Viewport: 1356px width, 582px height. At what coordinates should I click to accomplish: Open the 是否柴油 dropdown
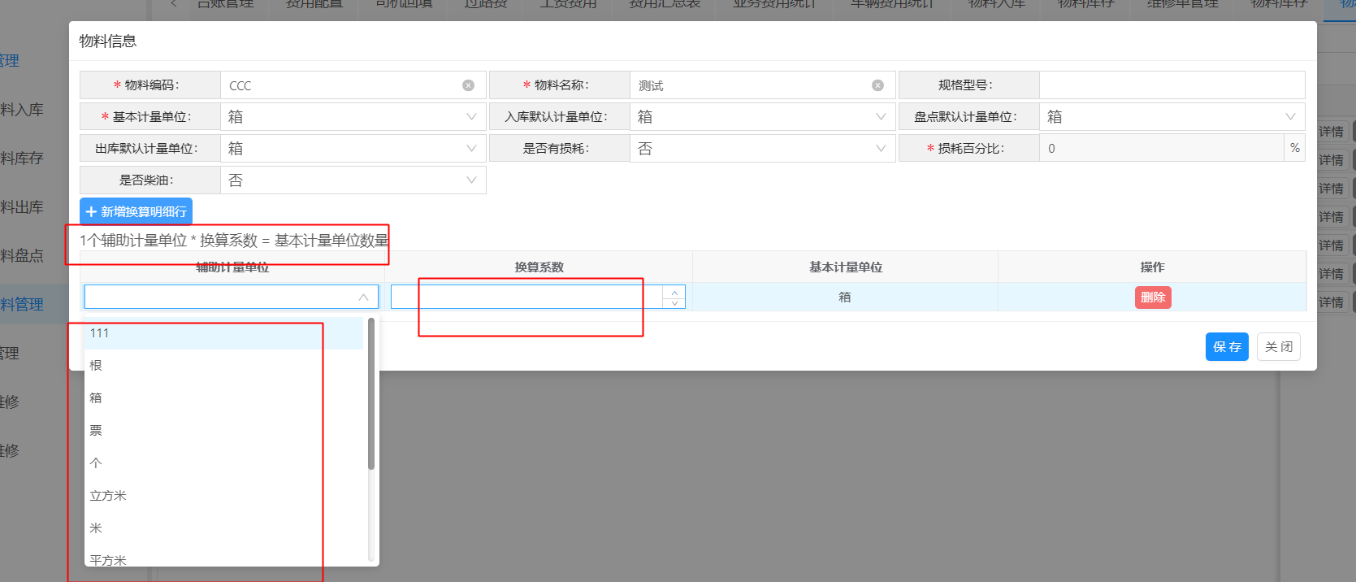click(x=353, y=180)
